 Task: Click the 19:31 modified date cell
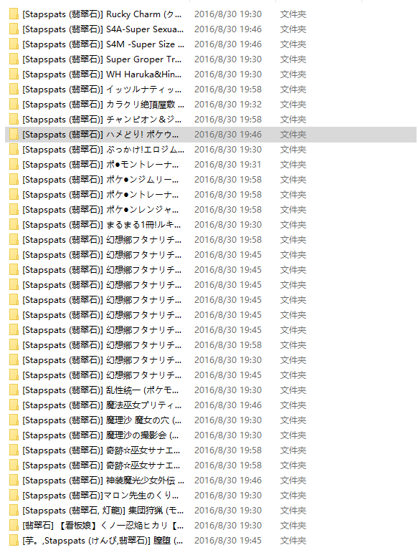click(x=228, y=165)
